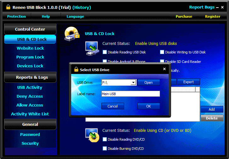Enable Disable Reading USB Disk checkbox
229x159 pixels.
coord(105,52)
